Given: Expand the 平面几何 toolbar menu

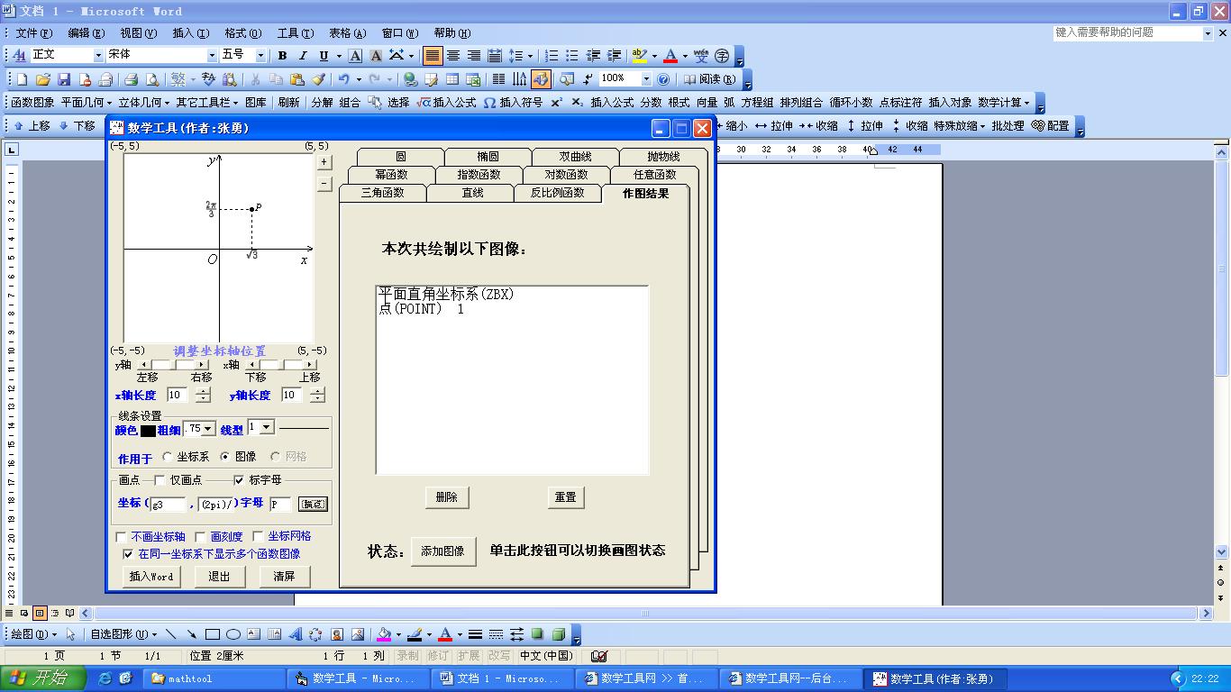Looking at the screenshot, I should pos(87,103).
